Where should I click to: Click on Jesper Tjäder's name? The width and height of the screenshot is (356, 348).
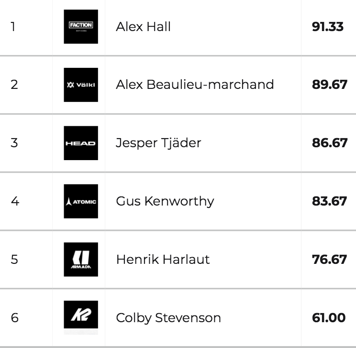click(158, 143)
